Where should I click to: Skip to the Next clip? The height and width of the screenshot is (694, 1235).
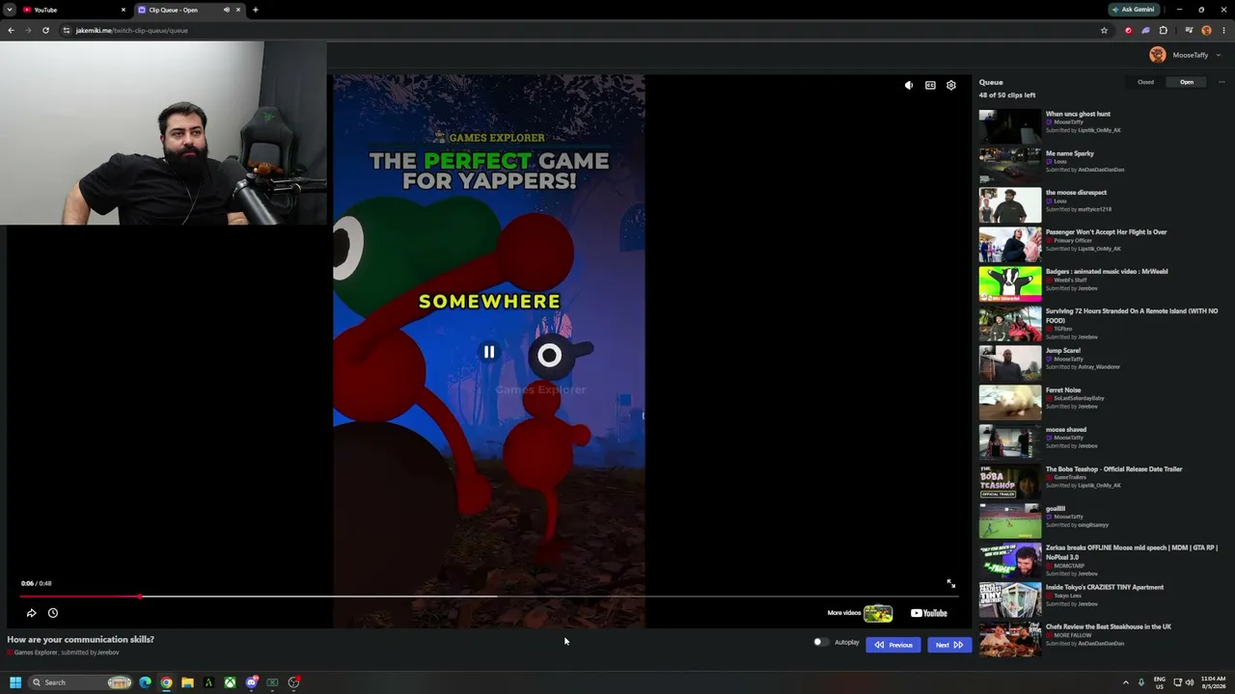949,645
